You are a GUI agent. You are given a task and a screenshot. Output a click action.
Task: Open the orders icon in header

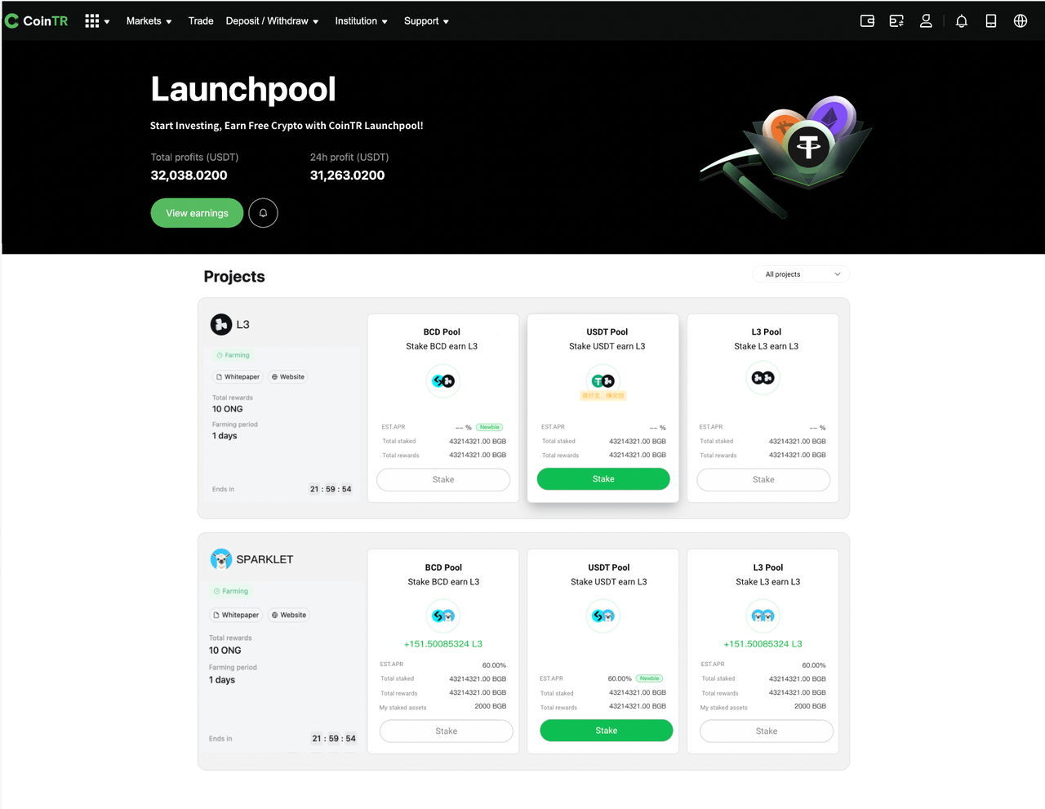click(x=896, y=21)
